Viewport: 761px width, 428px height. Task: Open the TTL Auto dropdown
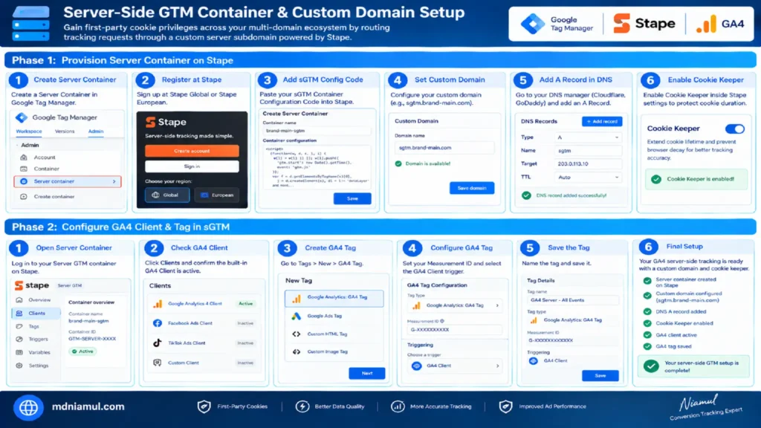click(x=589, y=177)
